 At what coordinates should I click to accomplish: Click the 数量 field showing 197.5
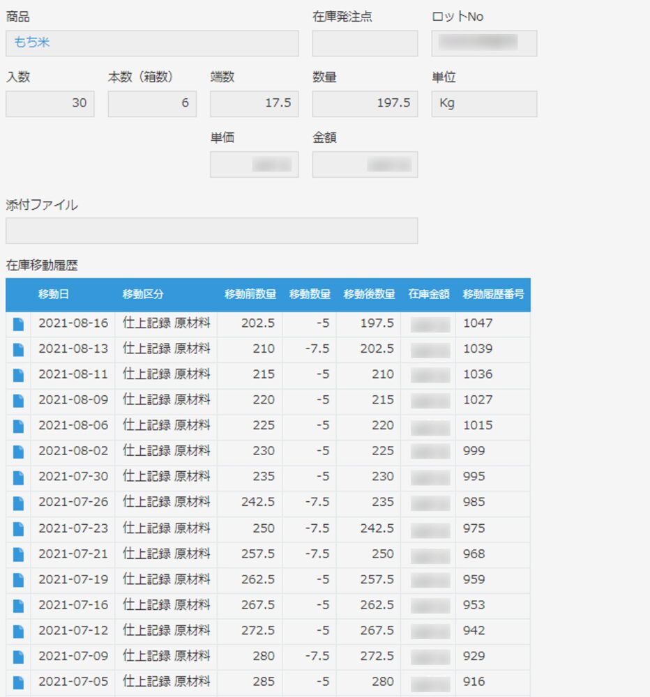pos(363,103)
